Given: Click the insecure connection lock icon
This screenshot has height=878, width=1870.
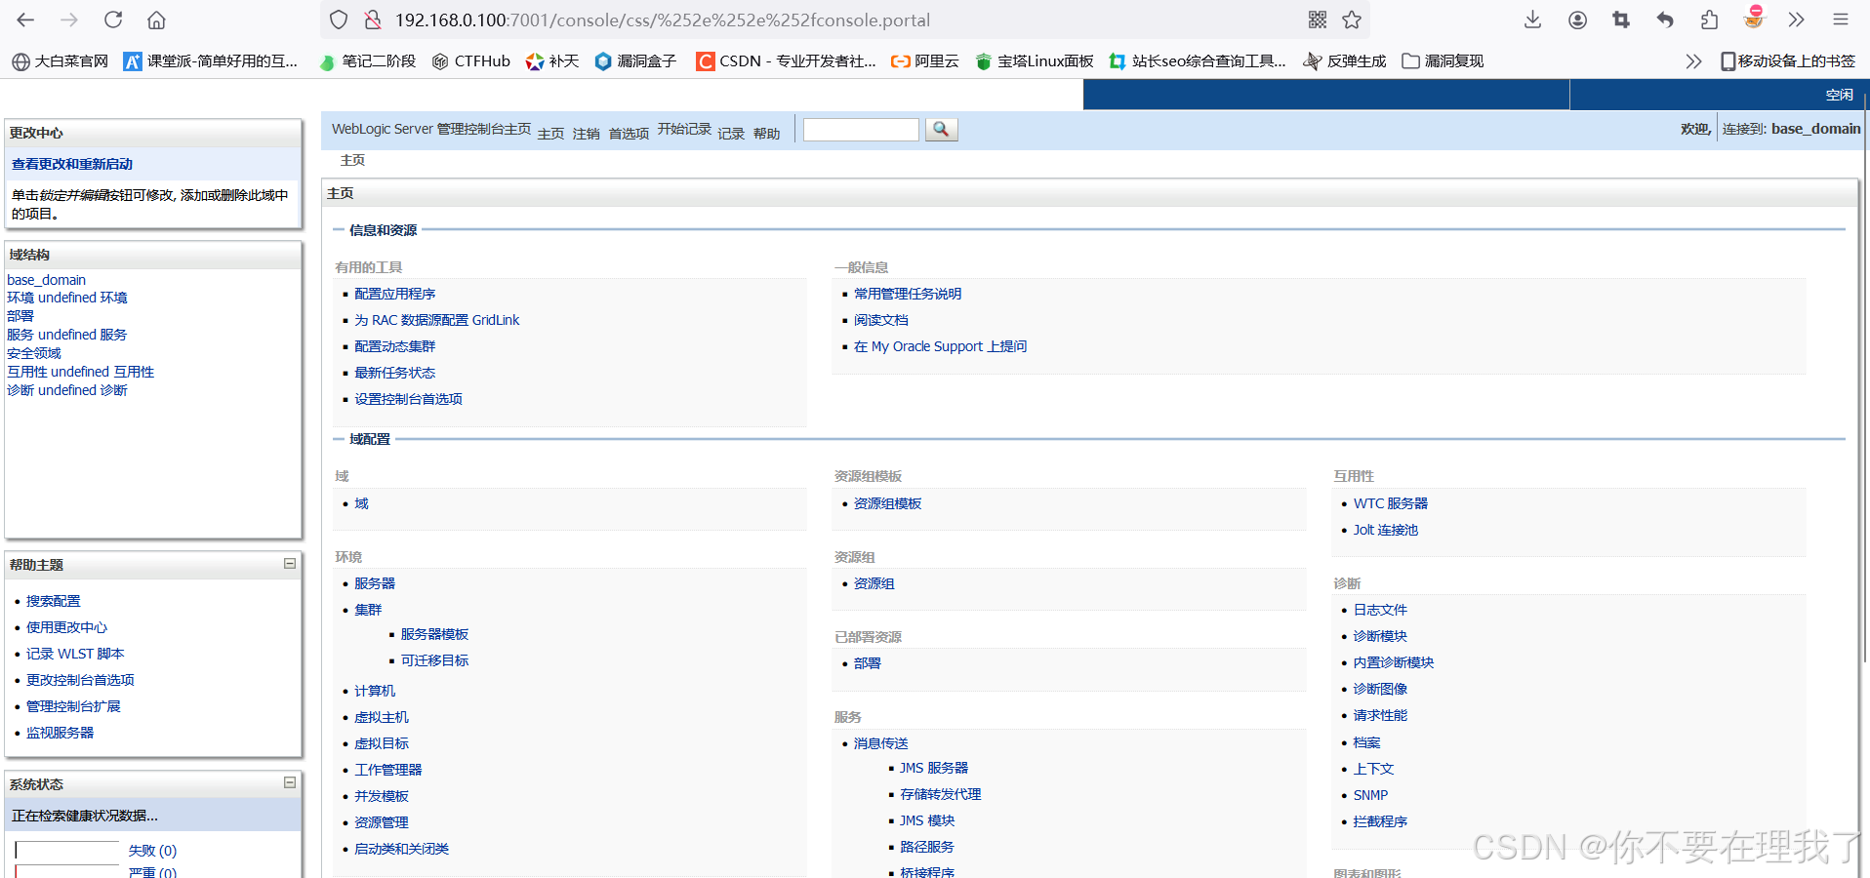Looking at the screenshot, I should coord(372,20).
